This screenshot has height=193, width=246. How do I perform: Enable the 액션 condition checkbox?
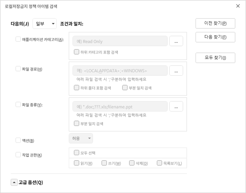tap(18, 140)
